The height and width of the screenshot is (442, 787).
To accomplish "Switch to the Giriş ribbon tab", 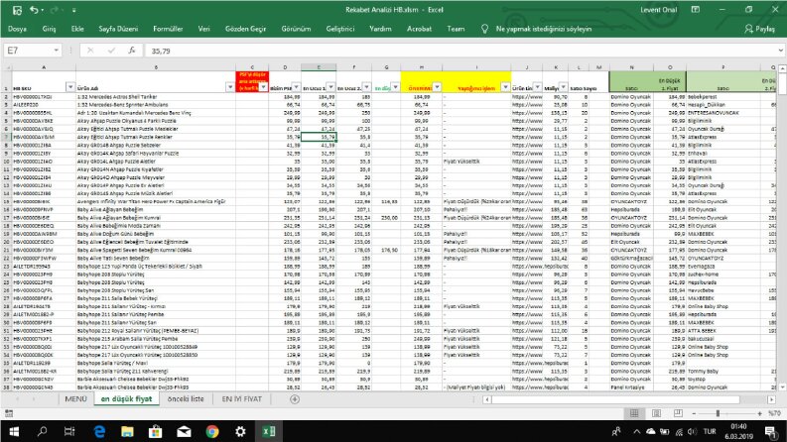I will point(50,29).
